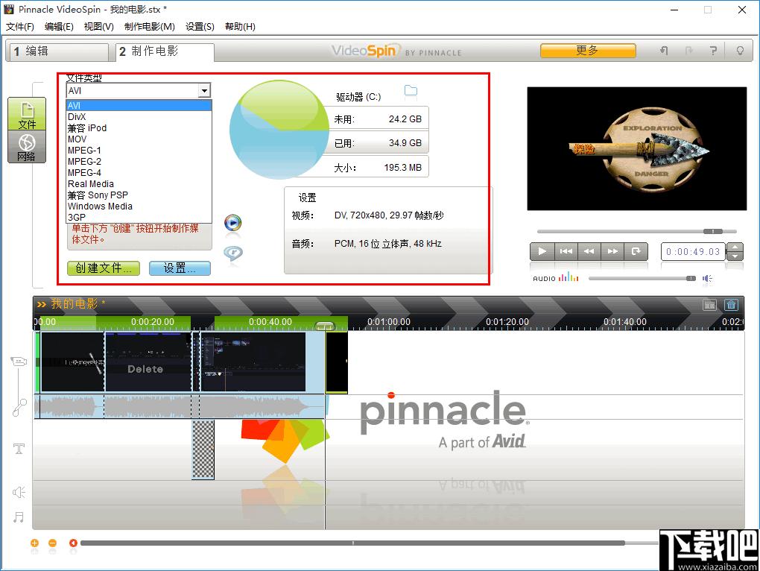Select the video track camera icon
Image resolution: width=760 pixels, height=571 pixels.
(19, 361)
